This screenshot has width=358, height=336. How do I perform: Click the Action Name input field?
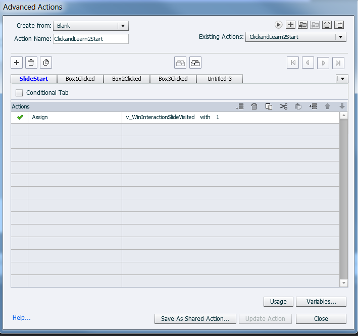point(91,39)
